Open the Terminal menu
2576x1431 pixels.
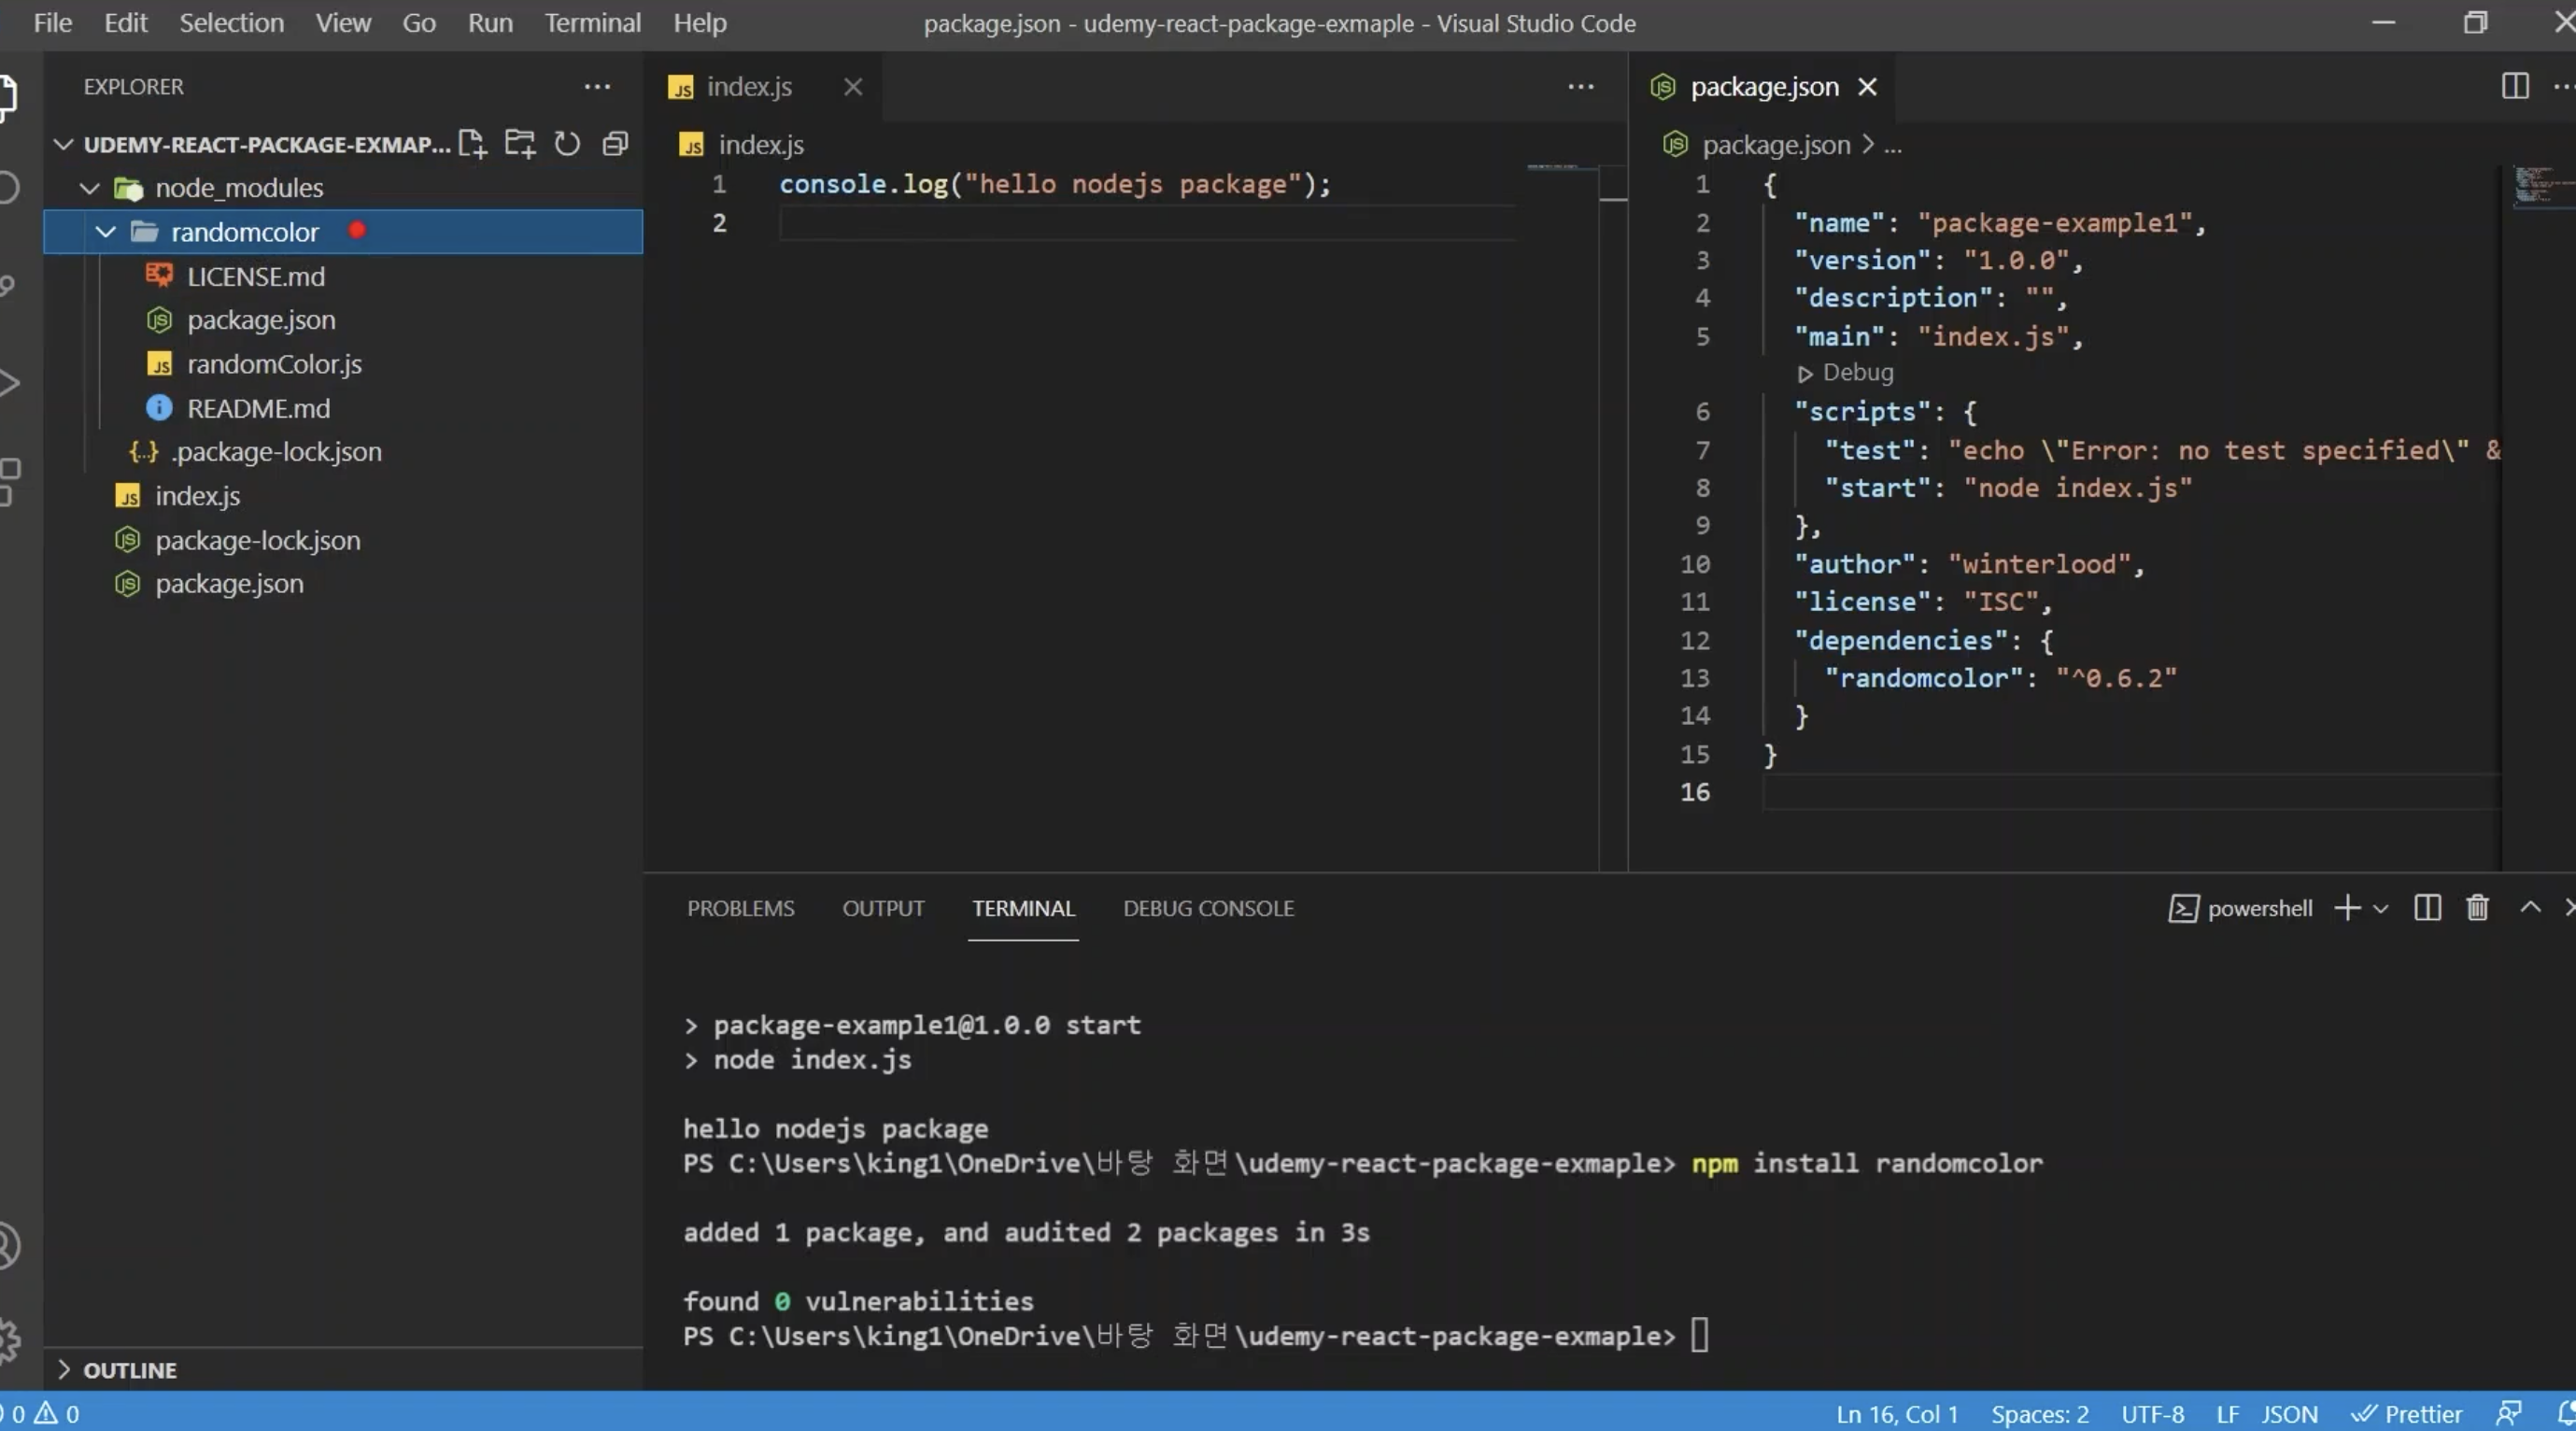click(592, 22)
